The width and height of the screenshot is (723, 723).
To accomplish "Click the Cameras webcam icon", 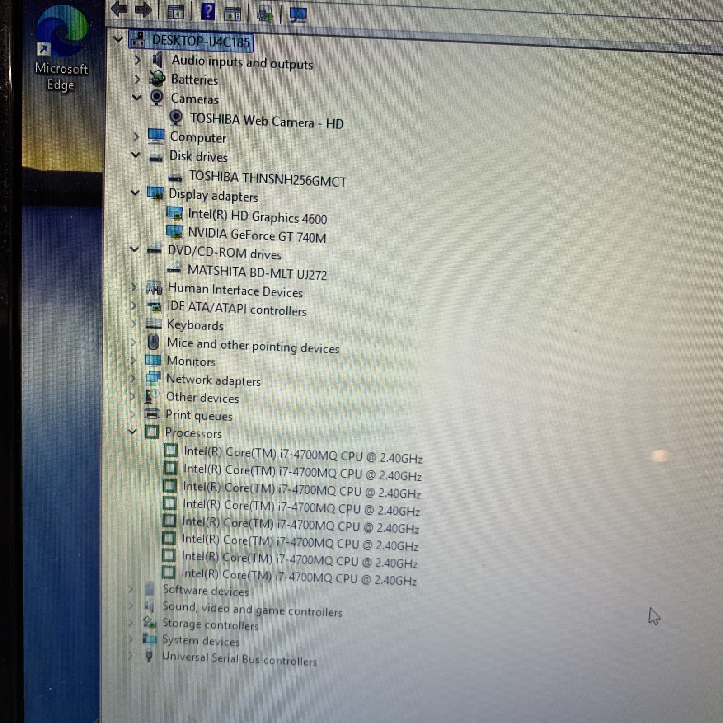I will 156,98.
